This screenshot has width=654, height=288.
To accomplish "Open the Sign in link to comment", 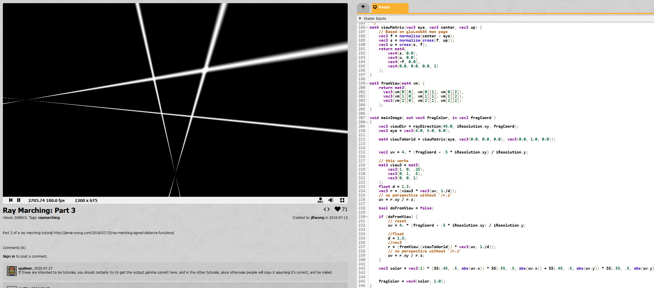I will click(x=9, y=256).
